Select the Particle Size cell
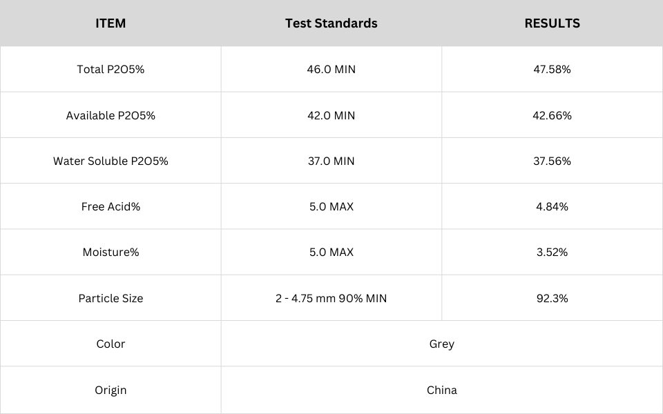 click(x=110, y=298)
